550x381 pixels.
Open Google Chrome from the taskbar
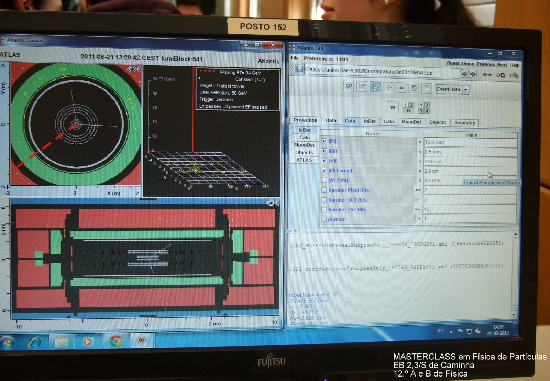pos(116,341)
